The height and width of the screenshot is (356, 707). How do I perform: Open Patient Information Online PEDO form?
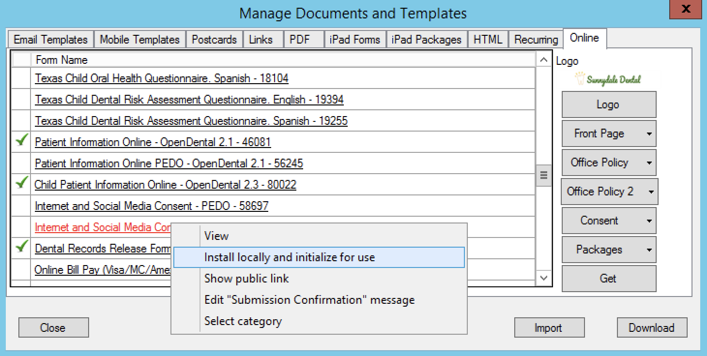(169, 163)
